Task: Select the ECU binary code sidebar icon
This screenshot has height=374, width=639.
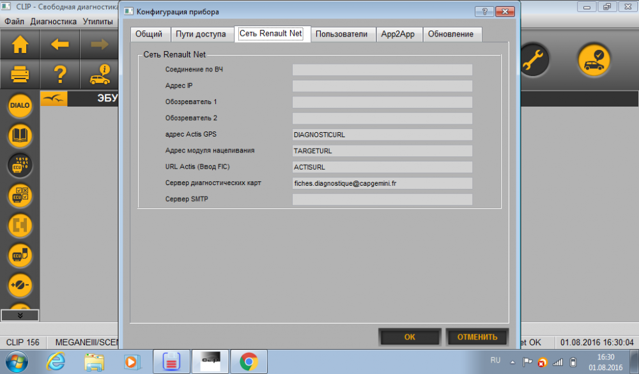Action: 20,166
